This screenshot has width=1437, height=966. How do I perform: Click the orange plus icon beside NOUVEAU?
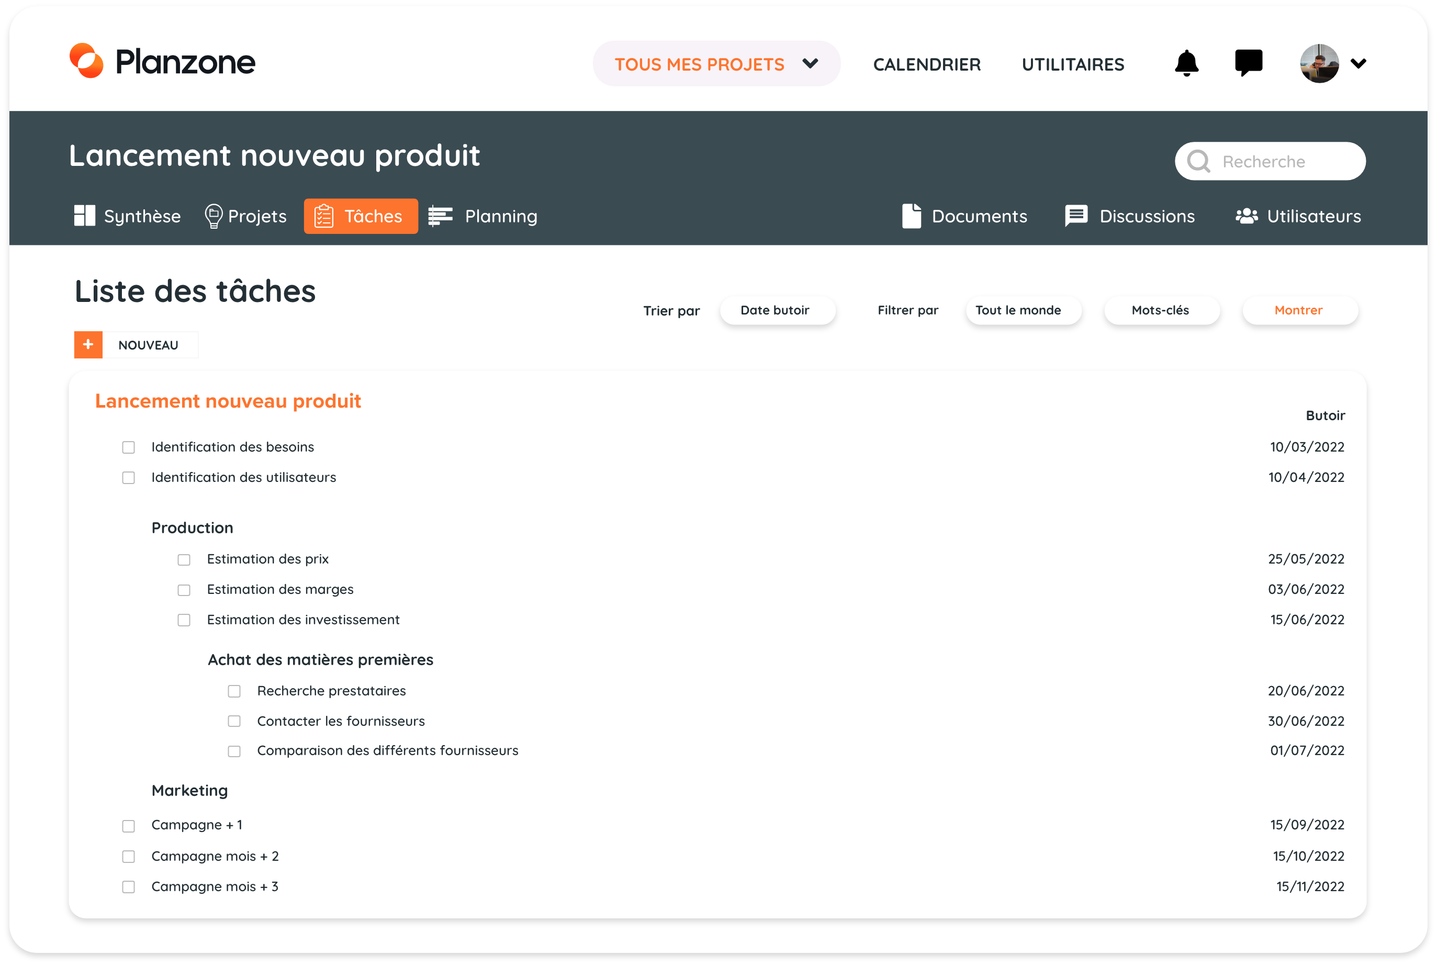tap(88, 344)
